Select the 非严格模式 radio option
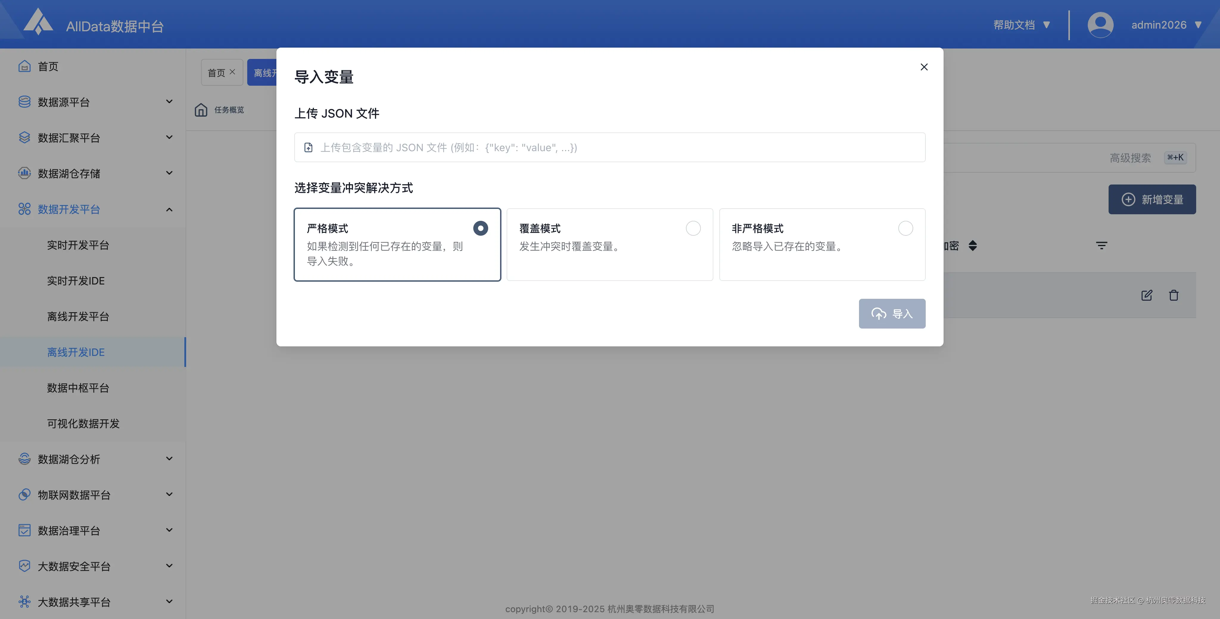 [x=905, y=228]
